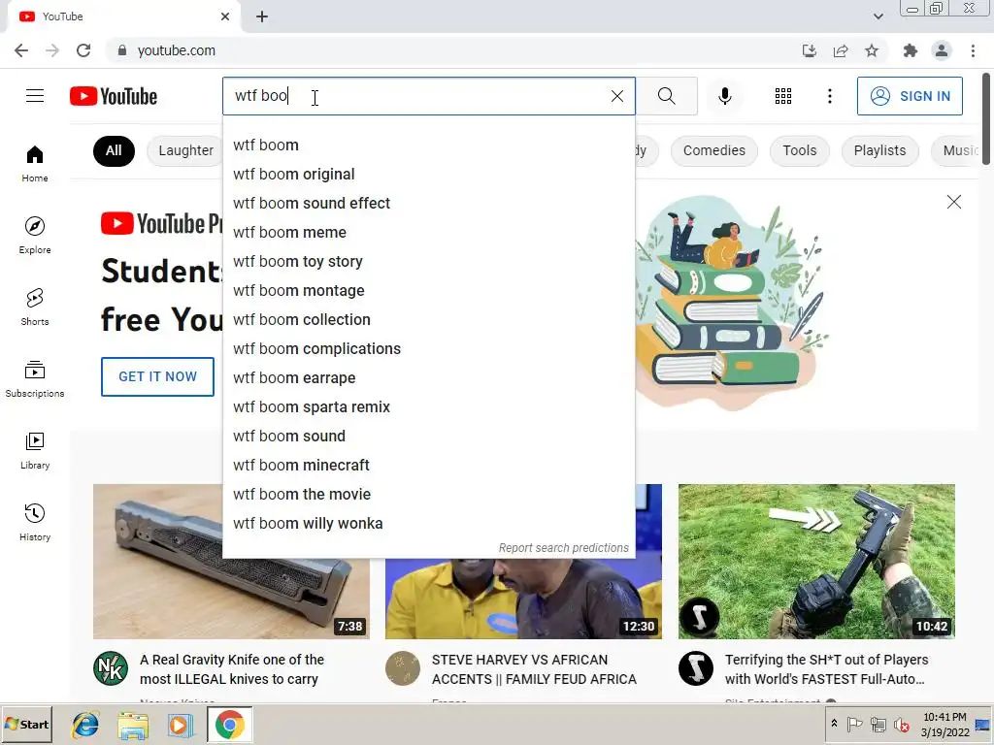Open 'A Real Gravity Knife' video title

point(232,669)
